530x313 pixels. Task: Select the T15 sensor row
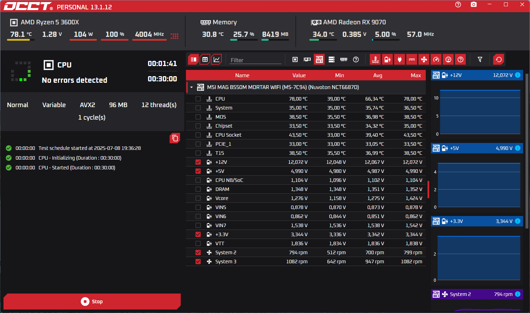point(306,153)
